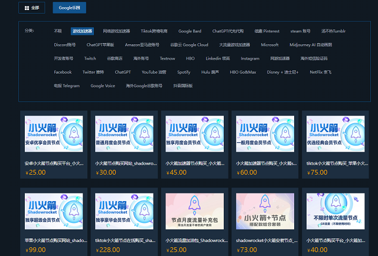Select the Google Voice category

tap(103, 86)
